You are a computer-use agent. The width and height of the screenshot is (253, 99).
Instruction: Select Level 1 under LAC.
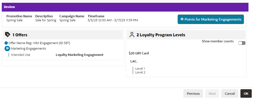[x=140, y=69]
